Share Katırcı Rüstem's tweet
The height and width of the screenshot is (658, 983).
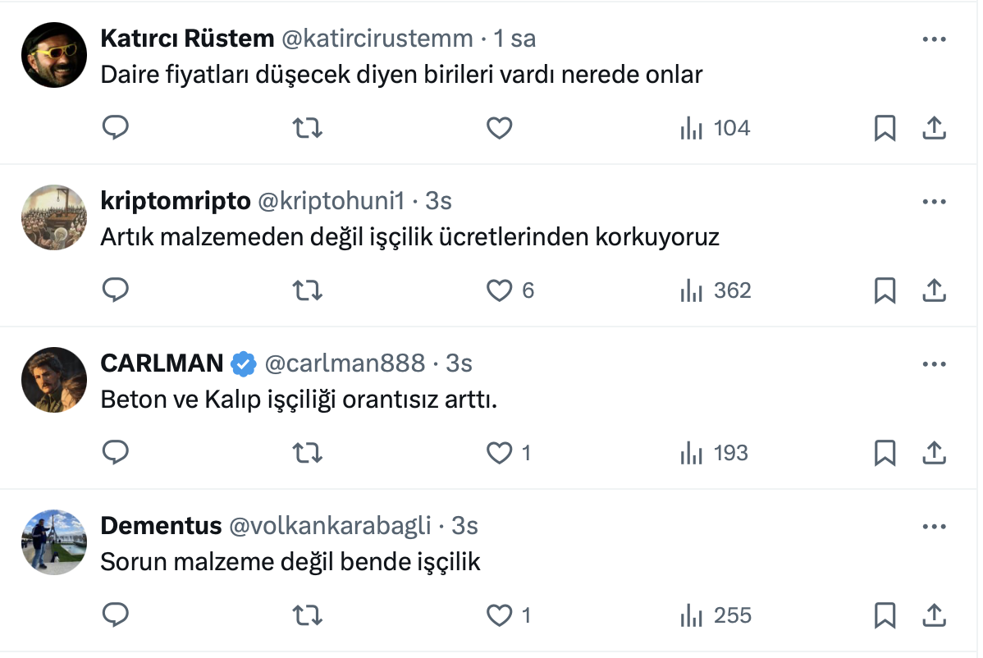coord(935,128)
